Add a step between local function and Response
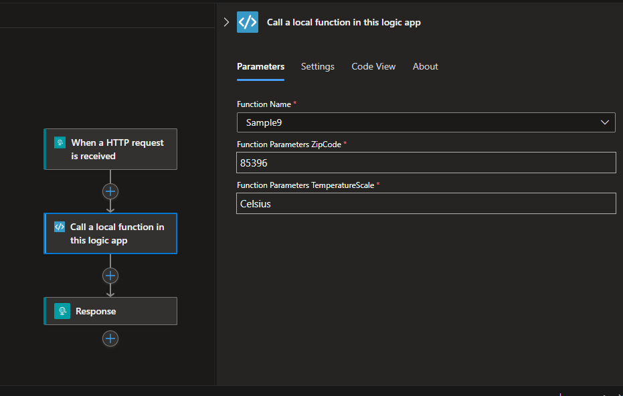 point(110,276)
